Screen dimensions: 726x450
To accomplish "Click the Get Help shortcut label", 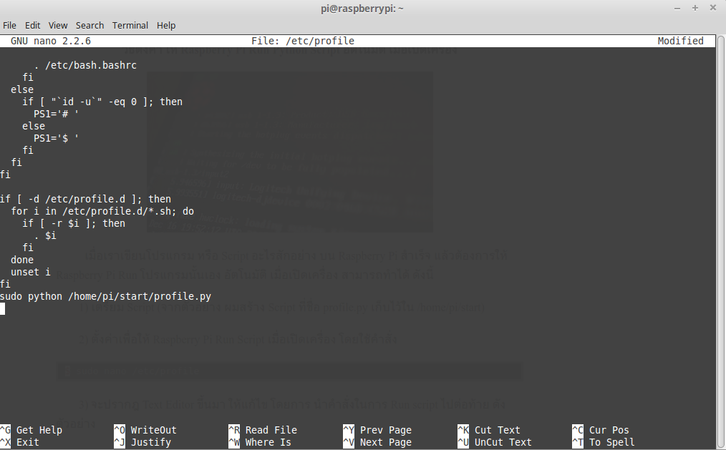I will point(39,430).
